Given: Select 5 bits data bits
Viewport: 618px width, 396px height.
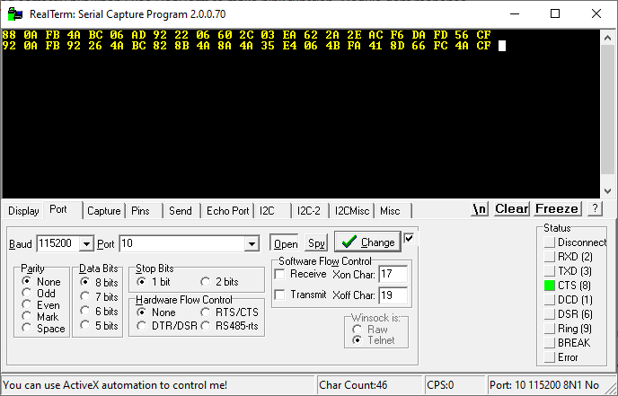Looking at the screenshot, I should coord(99,325).
